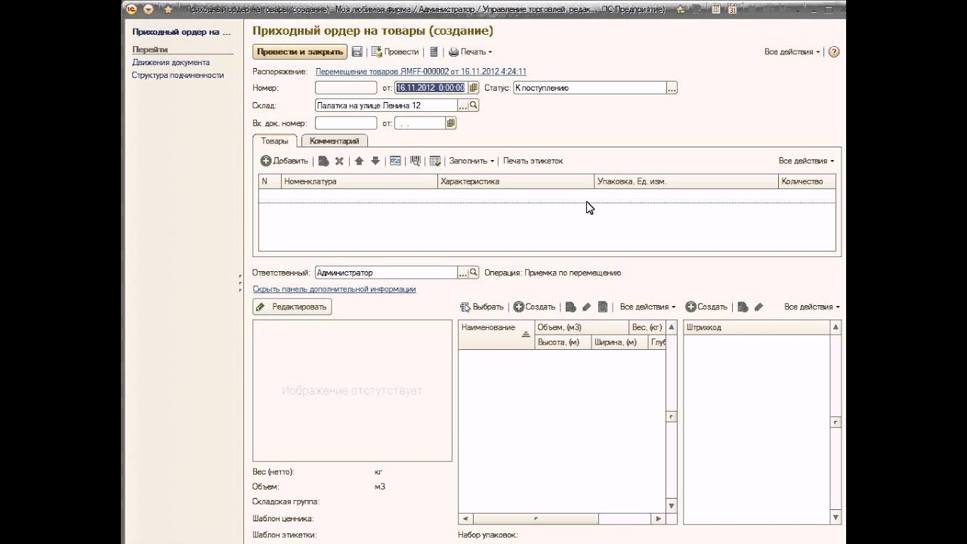This screenshot has height=544, width=967.
Task: Click the Редактировать button
Action: coord(292,307)
